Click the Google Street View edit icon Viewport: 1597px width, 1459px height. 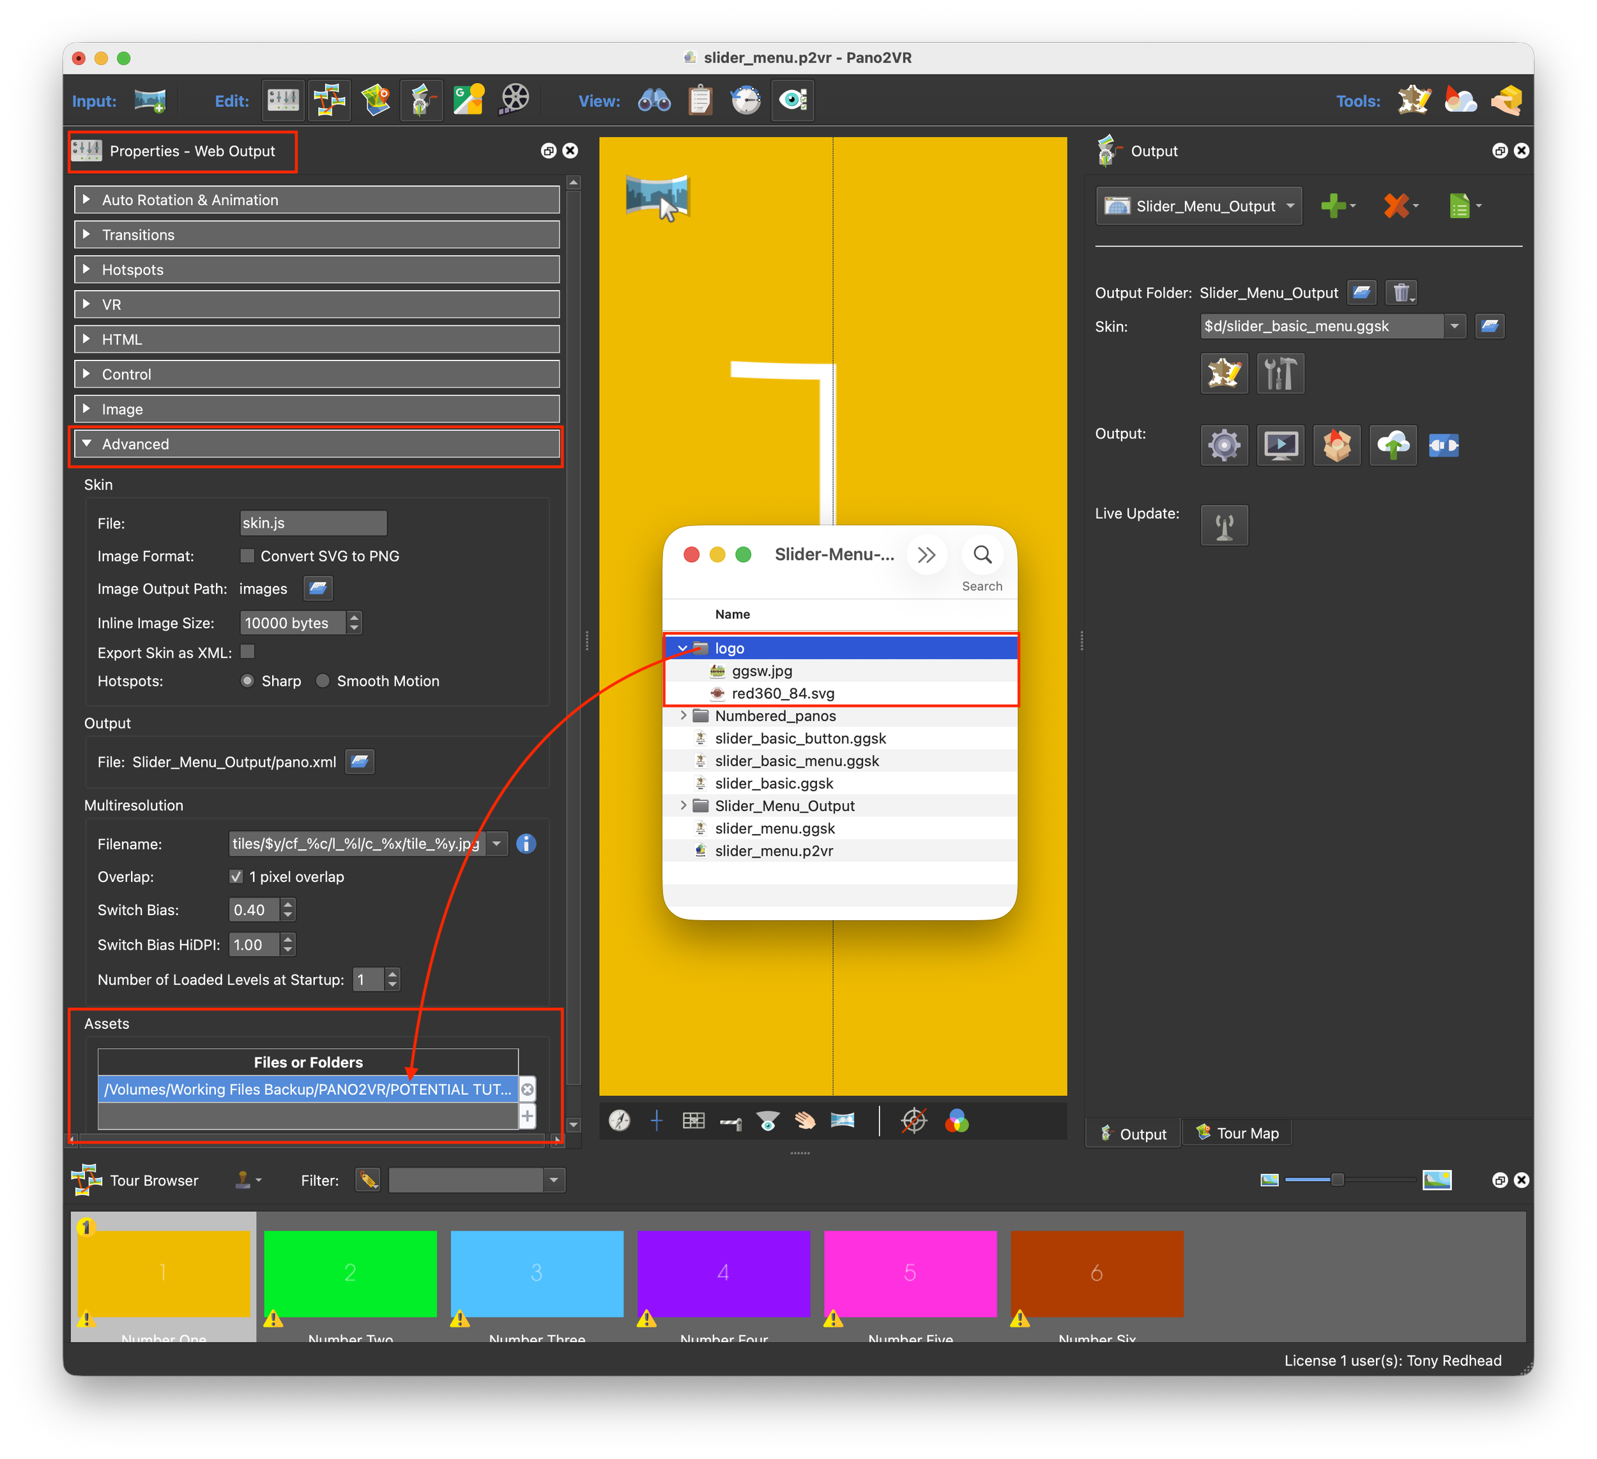pos(468,100)
